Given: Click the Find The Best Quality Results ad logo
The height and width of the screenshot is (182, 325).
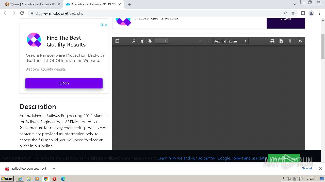Looking at the screenshot, I should [x=34, y=40].
